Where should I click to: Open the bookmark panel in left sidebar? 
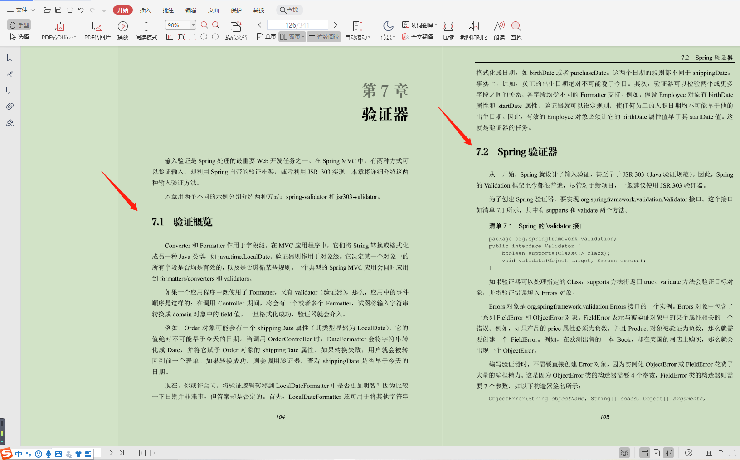coord(10,58)
